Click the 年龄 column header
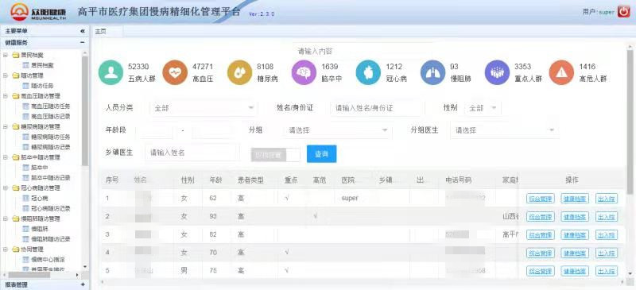The width and height of the screenshot is (636, 290). (215, 180)
